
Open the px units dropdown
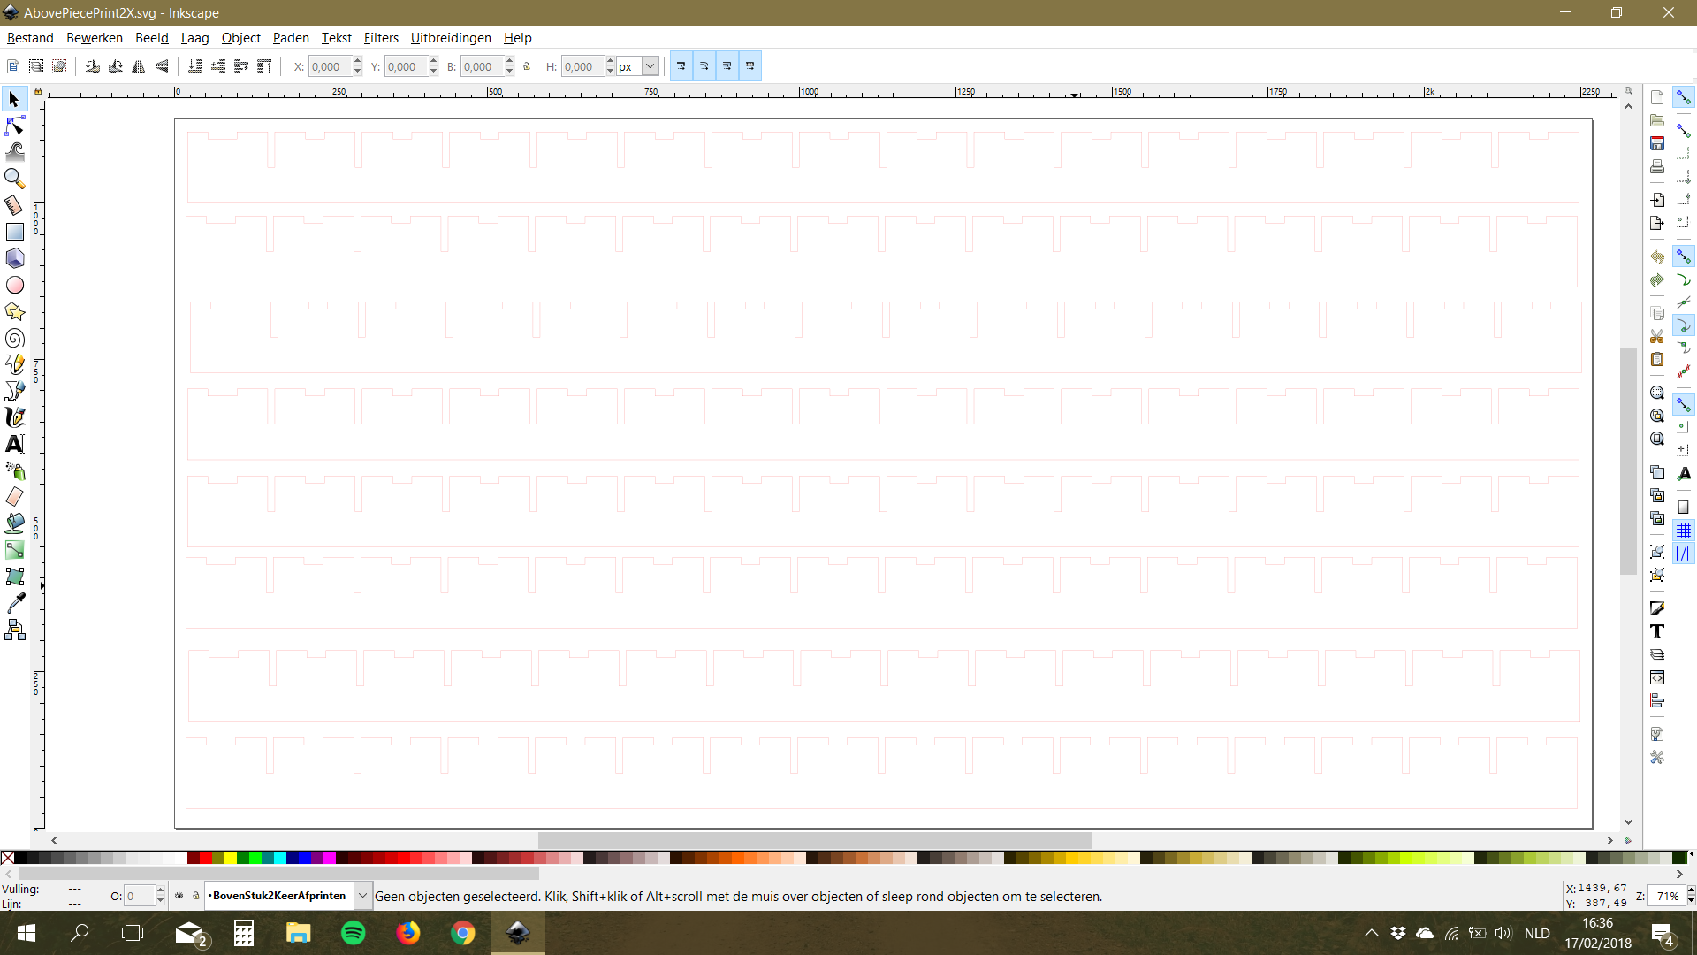650,66
